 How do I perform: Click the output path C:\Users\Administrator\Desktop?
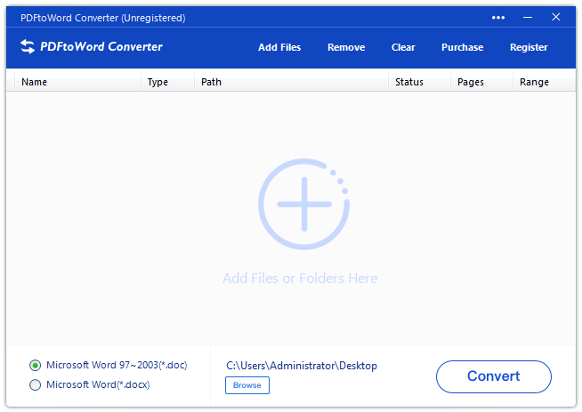[x=302, y=366]
